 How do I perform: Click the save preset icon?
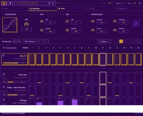pos(49,3)
